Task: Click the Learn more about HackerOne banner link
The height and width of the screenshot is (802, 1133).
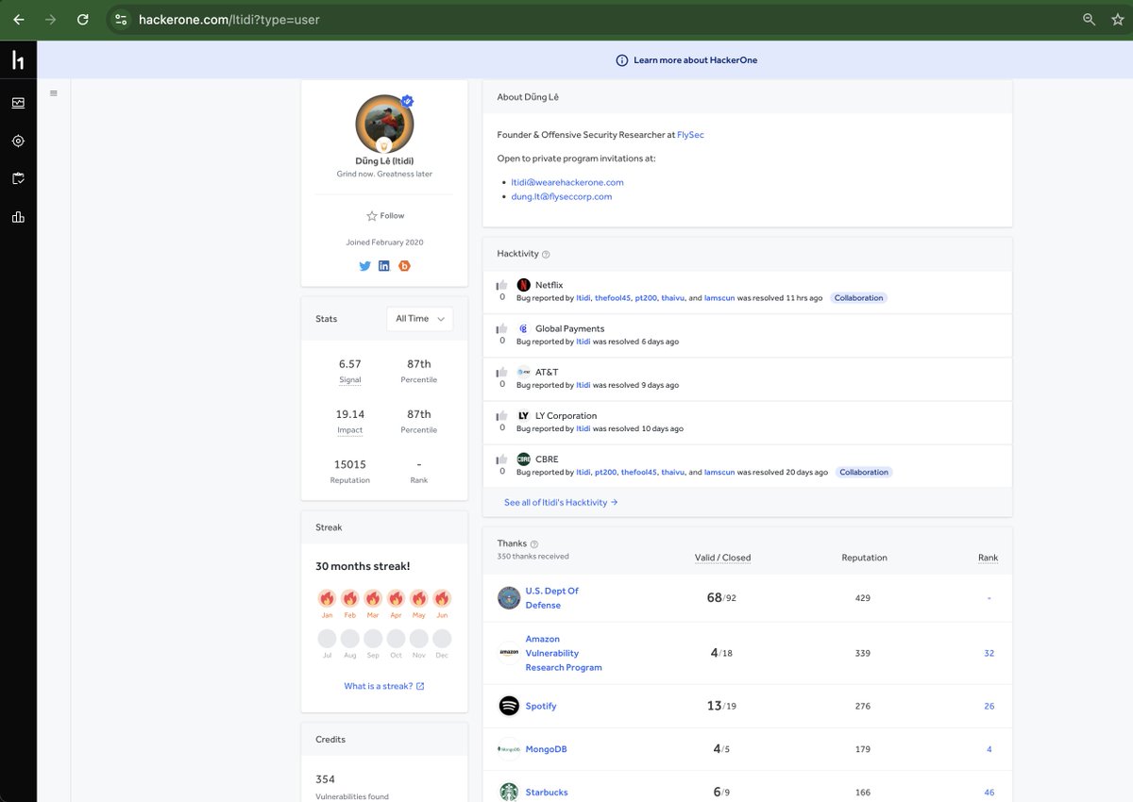Action: point(695,60)
